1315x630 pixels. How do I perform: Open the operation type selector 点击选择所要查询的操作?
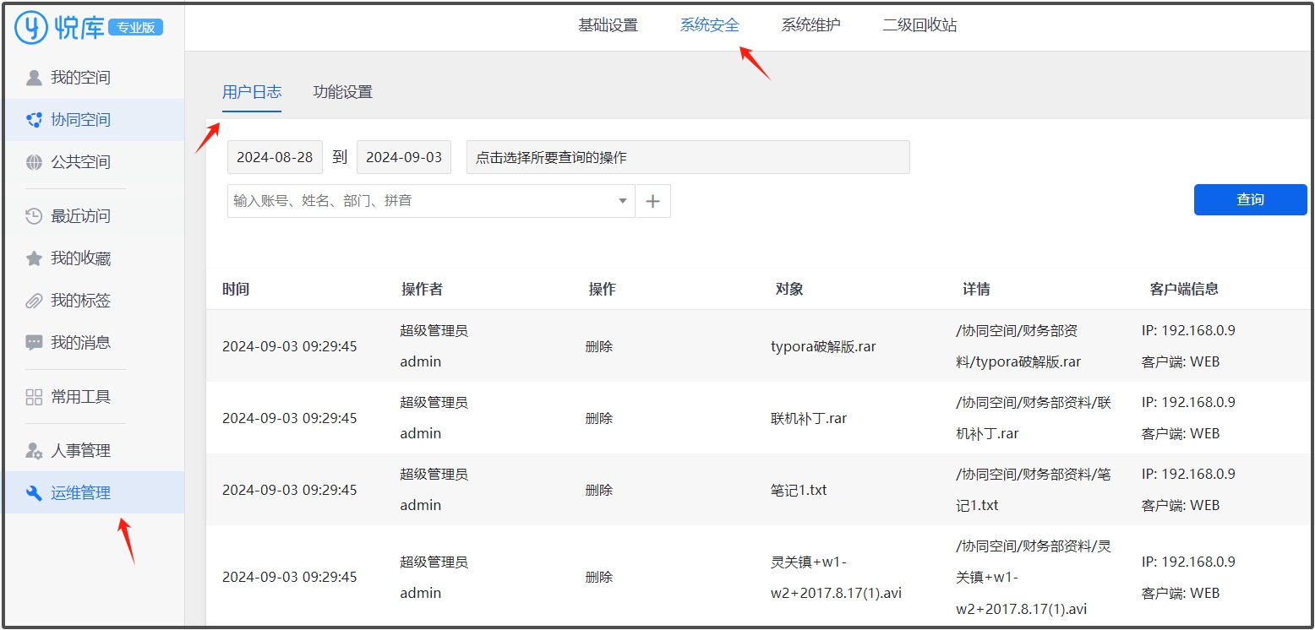[x=687, y=157]
